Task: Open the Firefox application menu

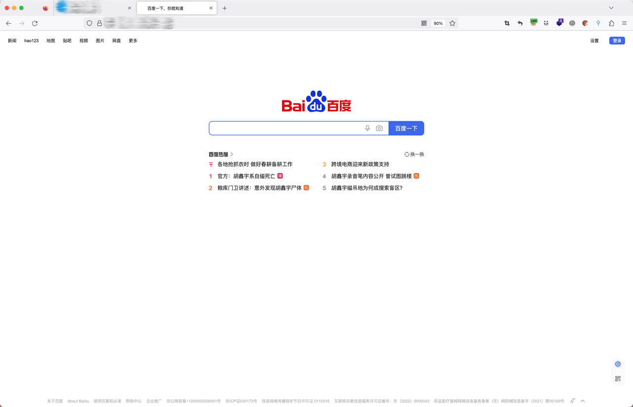Action: pyautogui.click(x=624, y=23)
